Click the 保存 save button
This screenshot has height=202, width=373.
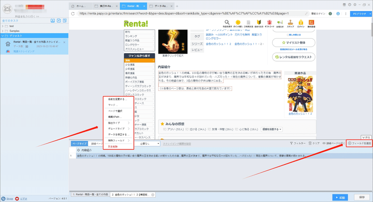[x=362, y=197]
